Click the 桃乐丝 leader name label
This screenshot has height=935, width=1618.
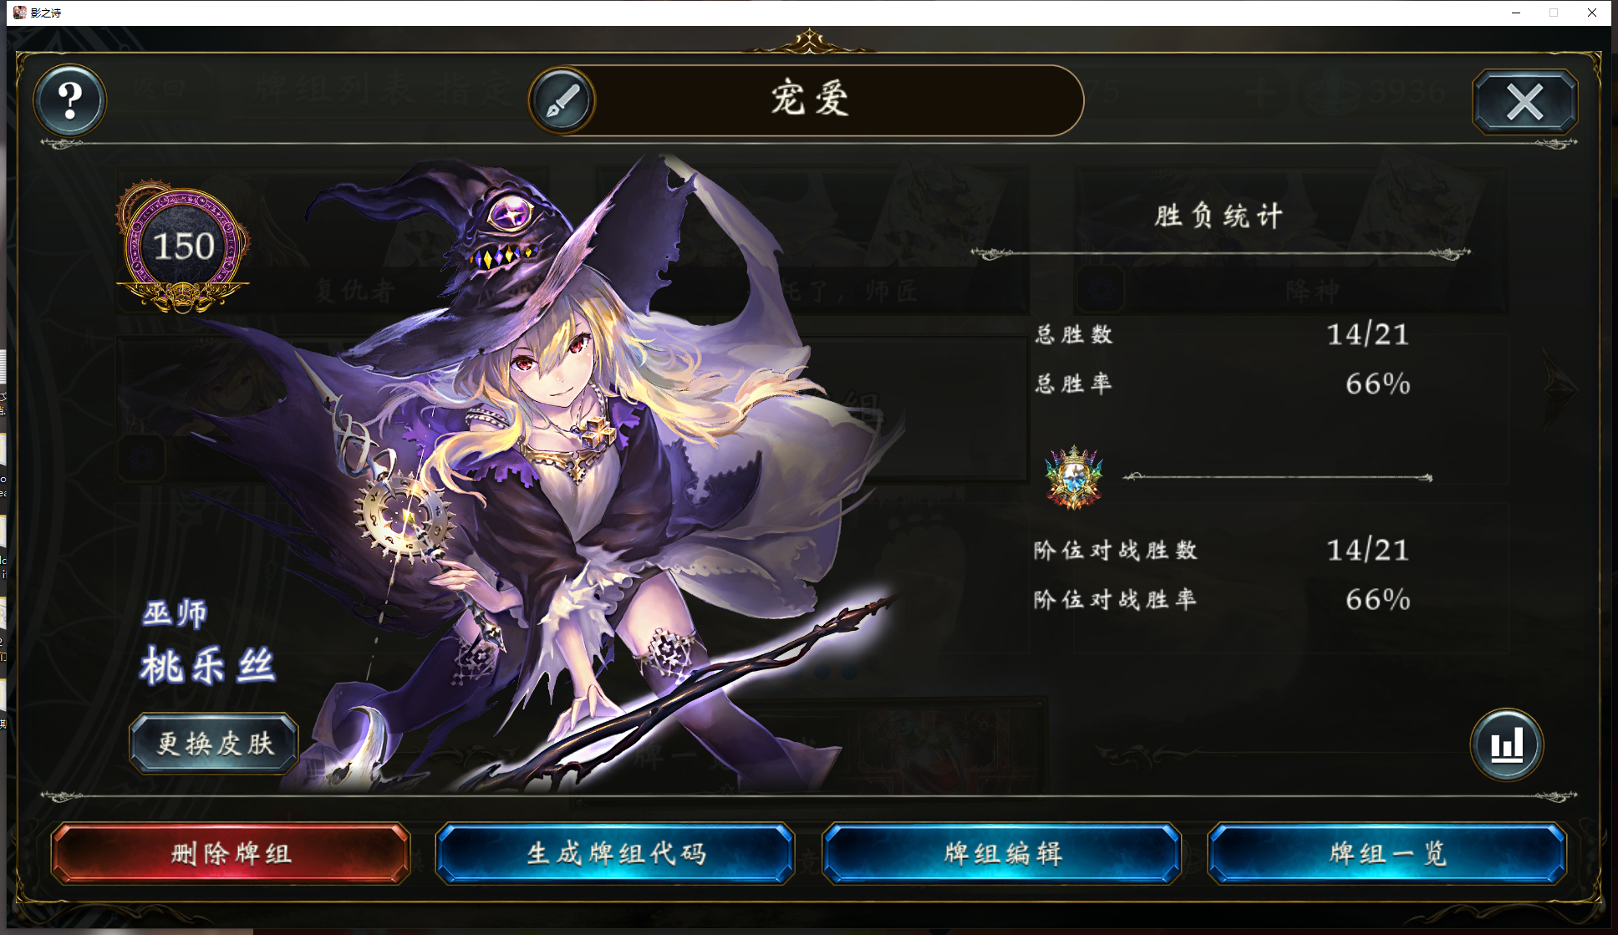point(207,666)
